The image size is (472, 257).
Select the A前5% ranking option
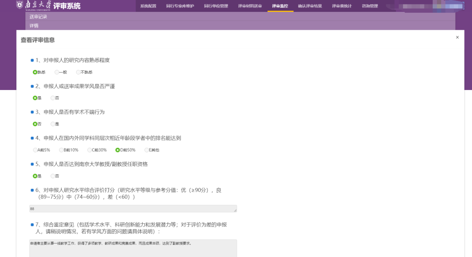pyautogui.click(x=35, y=149)
